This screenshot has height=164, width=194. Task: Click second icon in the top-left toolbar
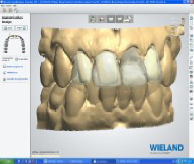(10, 11)
